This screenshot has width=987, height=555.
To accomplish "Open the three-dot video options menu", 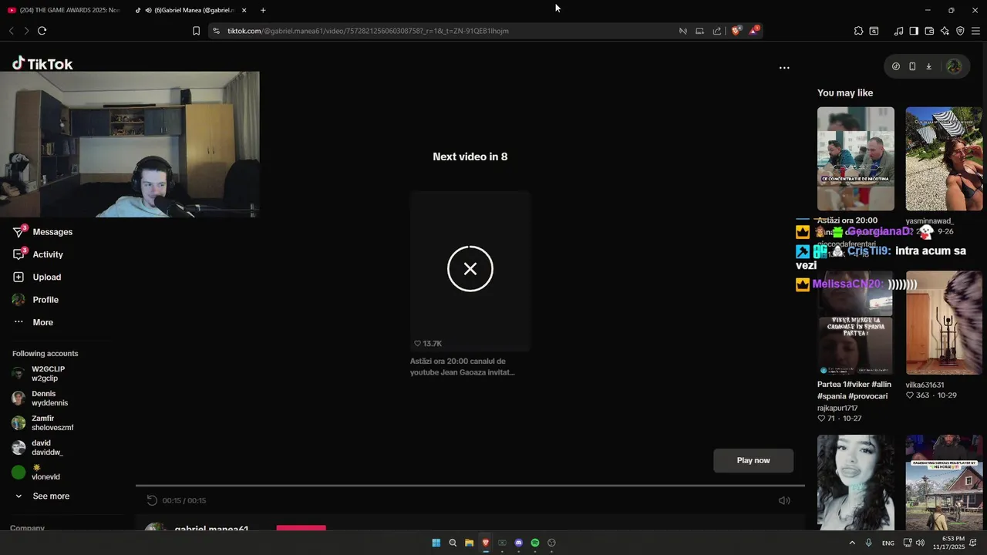I will 784,68.
